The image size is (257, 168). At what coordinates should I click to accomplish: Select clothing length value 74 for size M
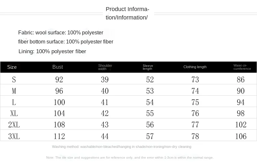pyautogui.click(x=195, y=91)
